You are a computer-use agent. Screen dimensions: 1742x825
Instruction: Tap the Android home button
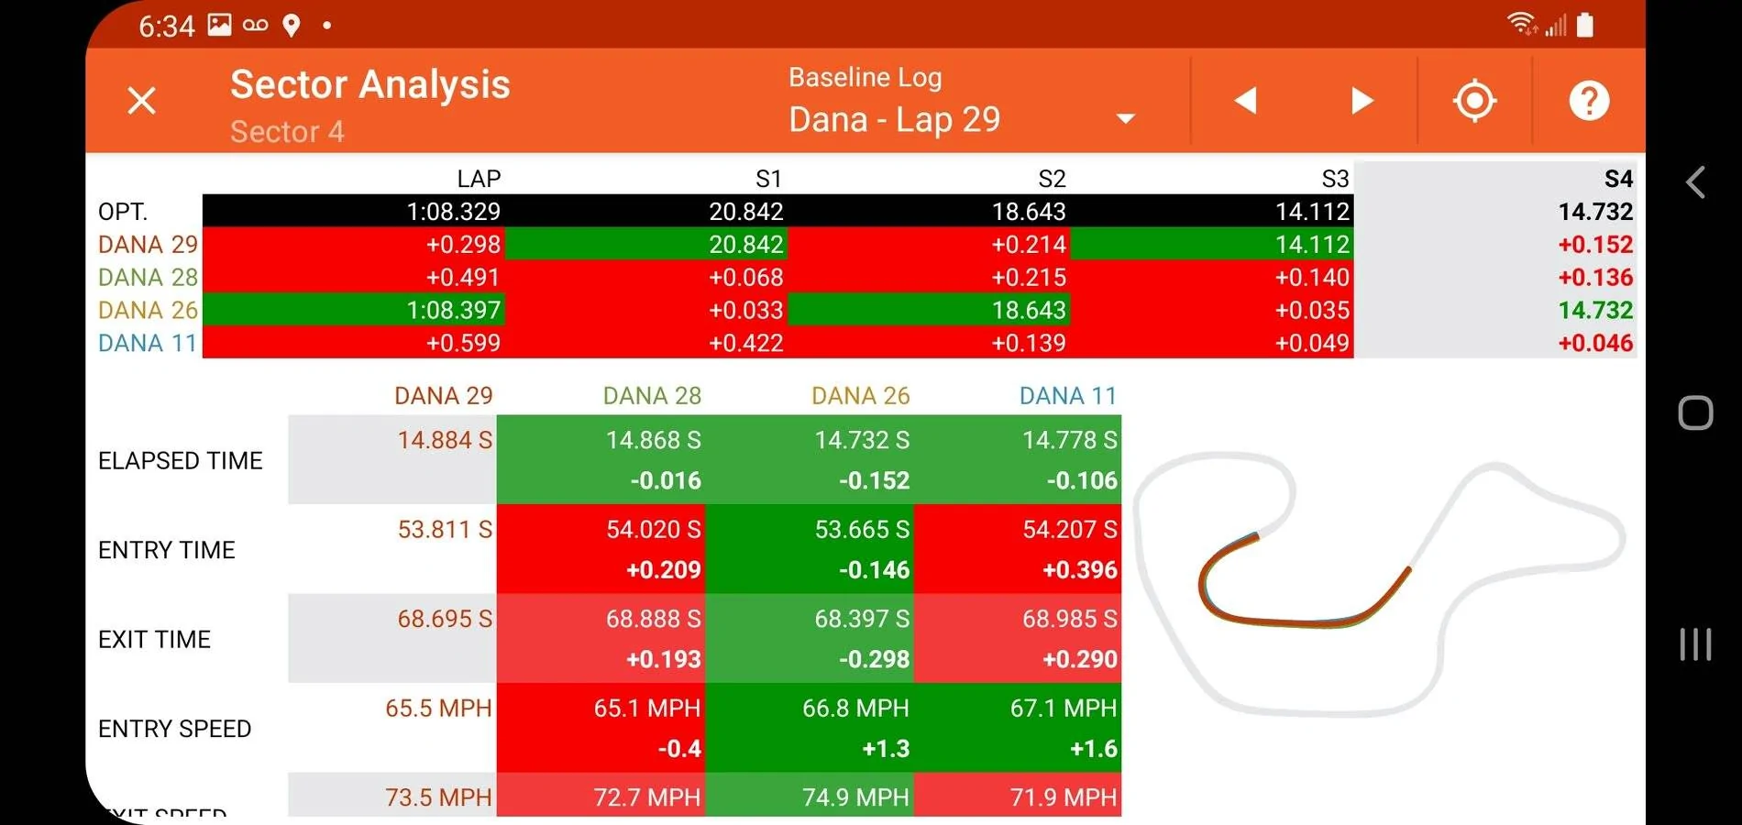pos(1695,412)
